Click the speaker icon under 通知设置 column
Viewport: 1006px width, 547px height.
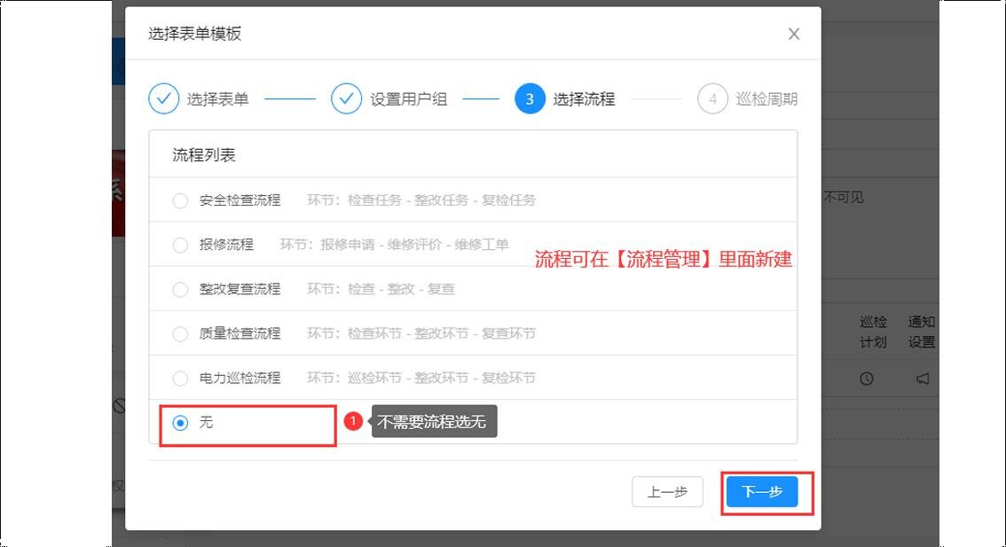coord(921,378)
